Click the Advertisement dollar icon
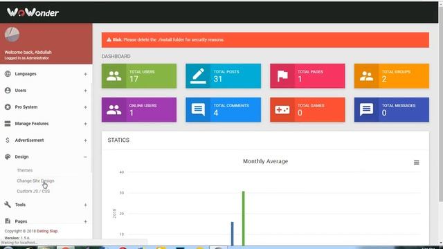The width and height of the screenshot is (443, 249). coord(8,140)
